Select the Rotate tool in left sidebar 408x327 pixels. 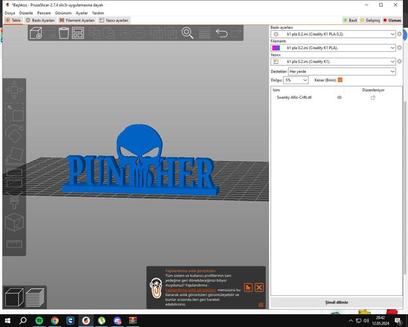click(14, 134)
